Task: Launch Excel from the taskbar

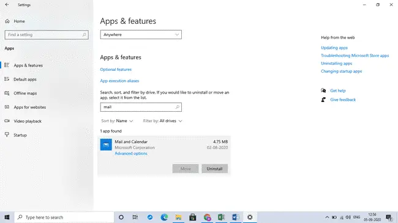Action: click(x=221, y=217)
